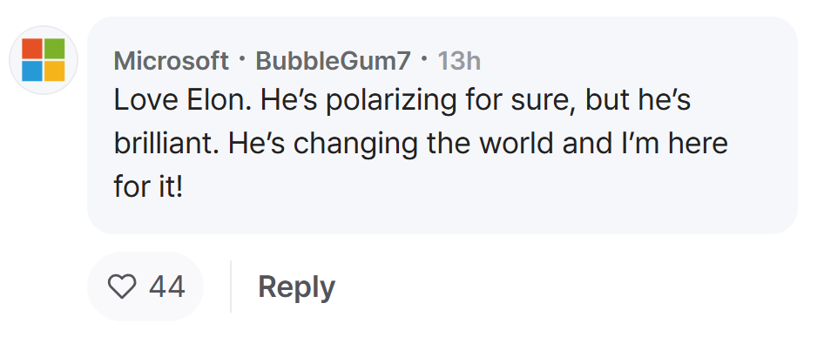Click the divider between like and Reply
This screenshot has width=824, height=337.
[x=231, y=286]
